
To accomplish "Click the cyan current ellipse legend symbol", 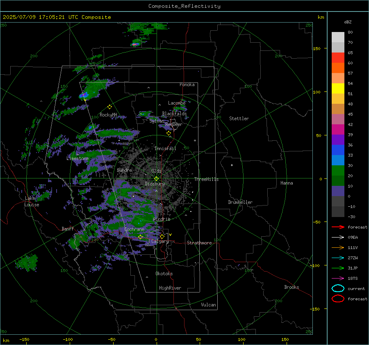I will [338, 288].
